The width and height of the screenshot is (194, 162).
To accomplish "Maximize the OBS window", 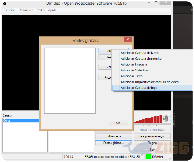I will [156, 2].
